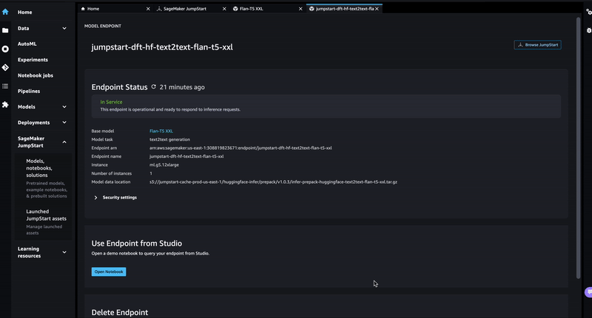The height and width of the screenshot is (318, 592).
Task: Click the vertical scrollbar of endpoint page
Action: pos(578,148)
